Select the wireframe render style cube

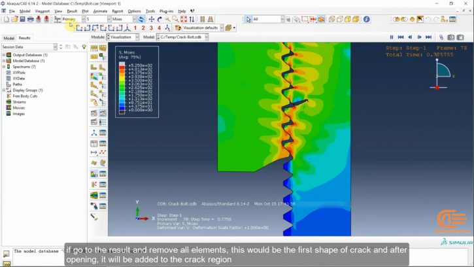pos(331,19)
